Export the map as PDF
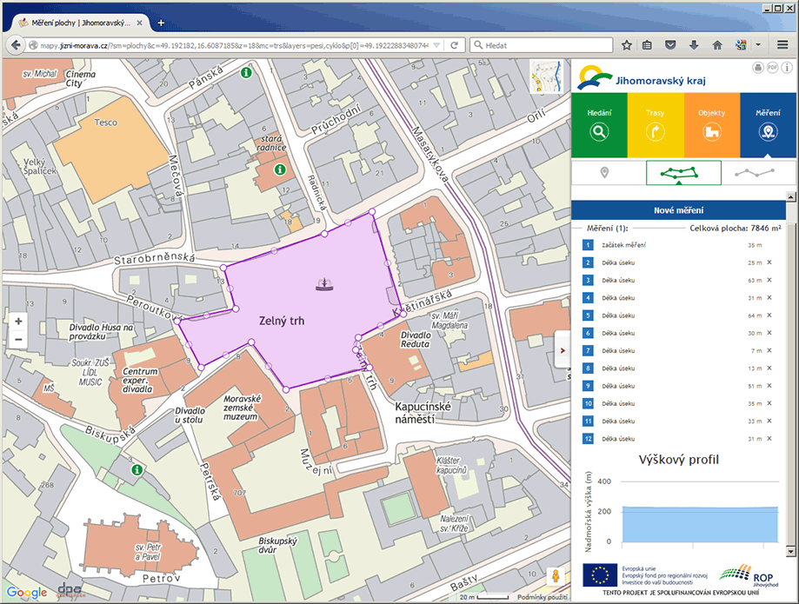 coord(773,67)
